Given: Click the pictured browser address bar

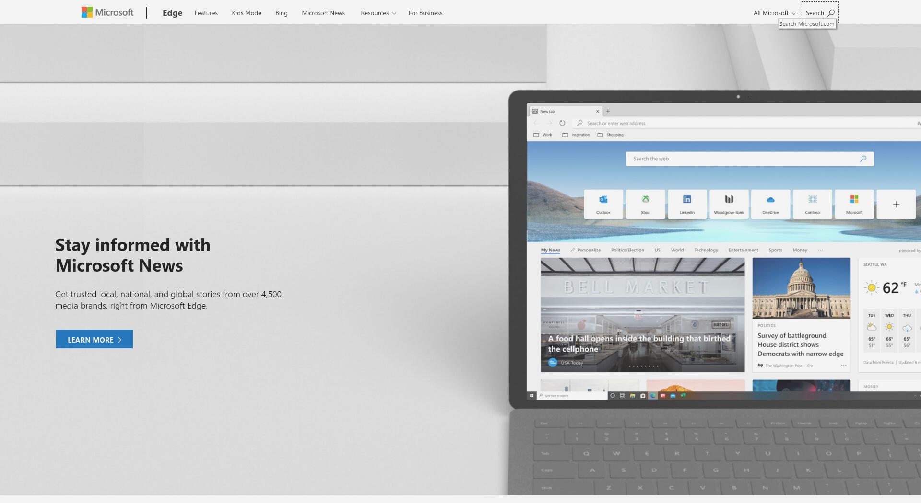Looking at the screenshot, I should coord(746,123).
